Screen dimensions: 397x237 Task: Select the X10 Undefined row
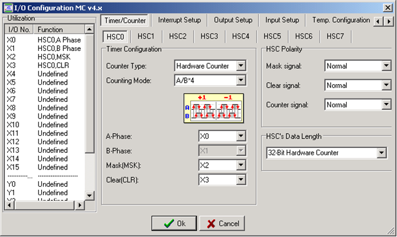coord(45,125)
